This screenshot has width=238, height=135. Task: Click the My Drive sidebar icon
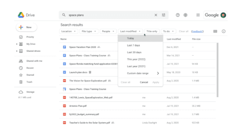click(x=21, y=44)
